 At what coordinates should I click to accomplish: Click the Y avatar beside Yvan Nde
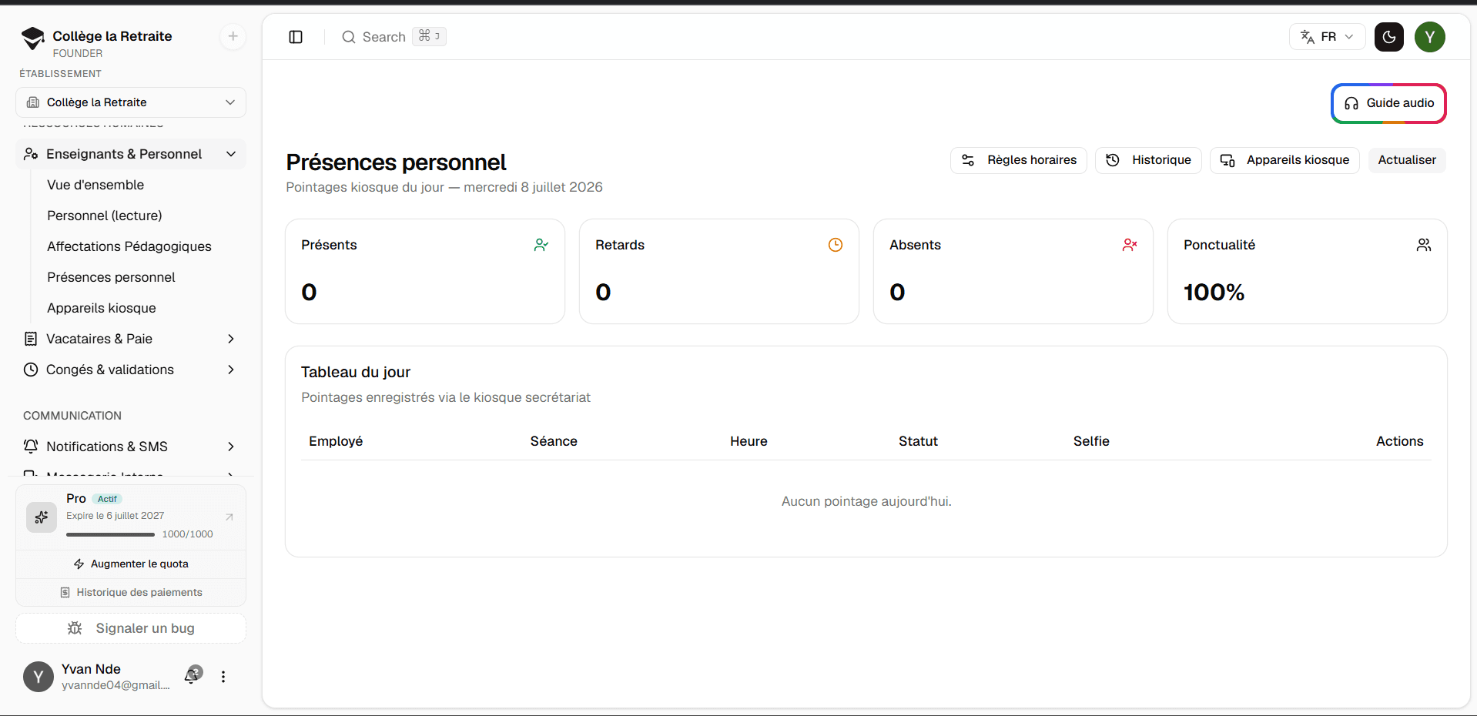pos(39,677)
